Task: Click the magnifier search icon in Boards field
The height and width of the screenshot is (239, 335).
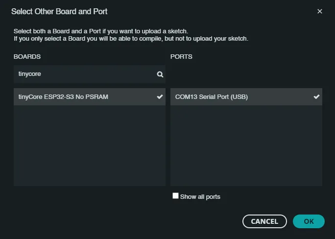Action: [x=160, y=74]
